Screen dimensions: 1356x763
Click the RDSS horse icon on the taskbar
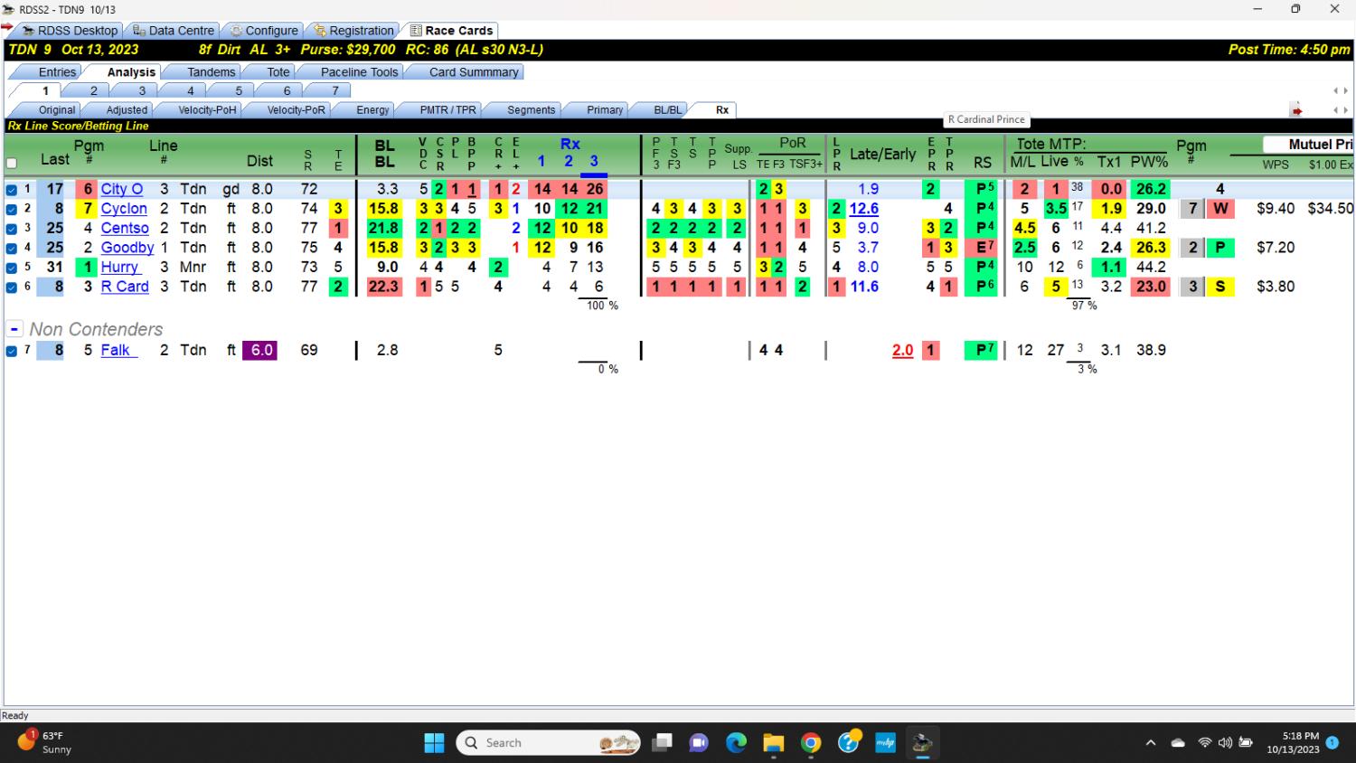(x=922, y=743)
